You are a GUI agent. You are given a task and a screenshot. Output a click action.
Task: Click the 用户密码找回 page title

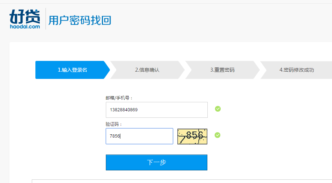[x=80, y=20]
